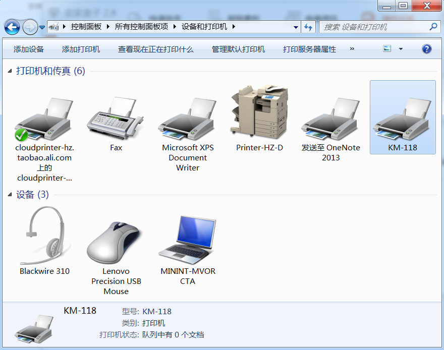This screenshot has height=350, width=444.
Task: Click the Back navigation arrow
Action: point(12,27)
